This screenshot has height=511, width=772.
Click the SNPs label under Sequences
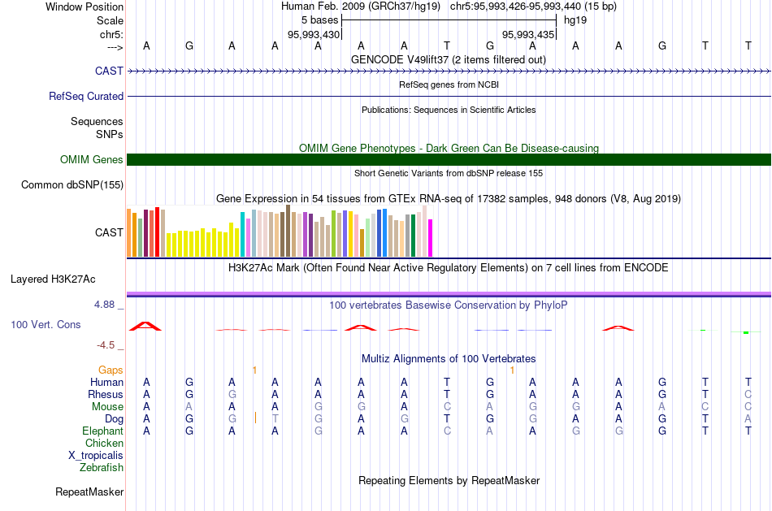[110, 134]
